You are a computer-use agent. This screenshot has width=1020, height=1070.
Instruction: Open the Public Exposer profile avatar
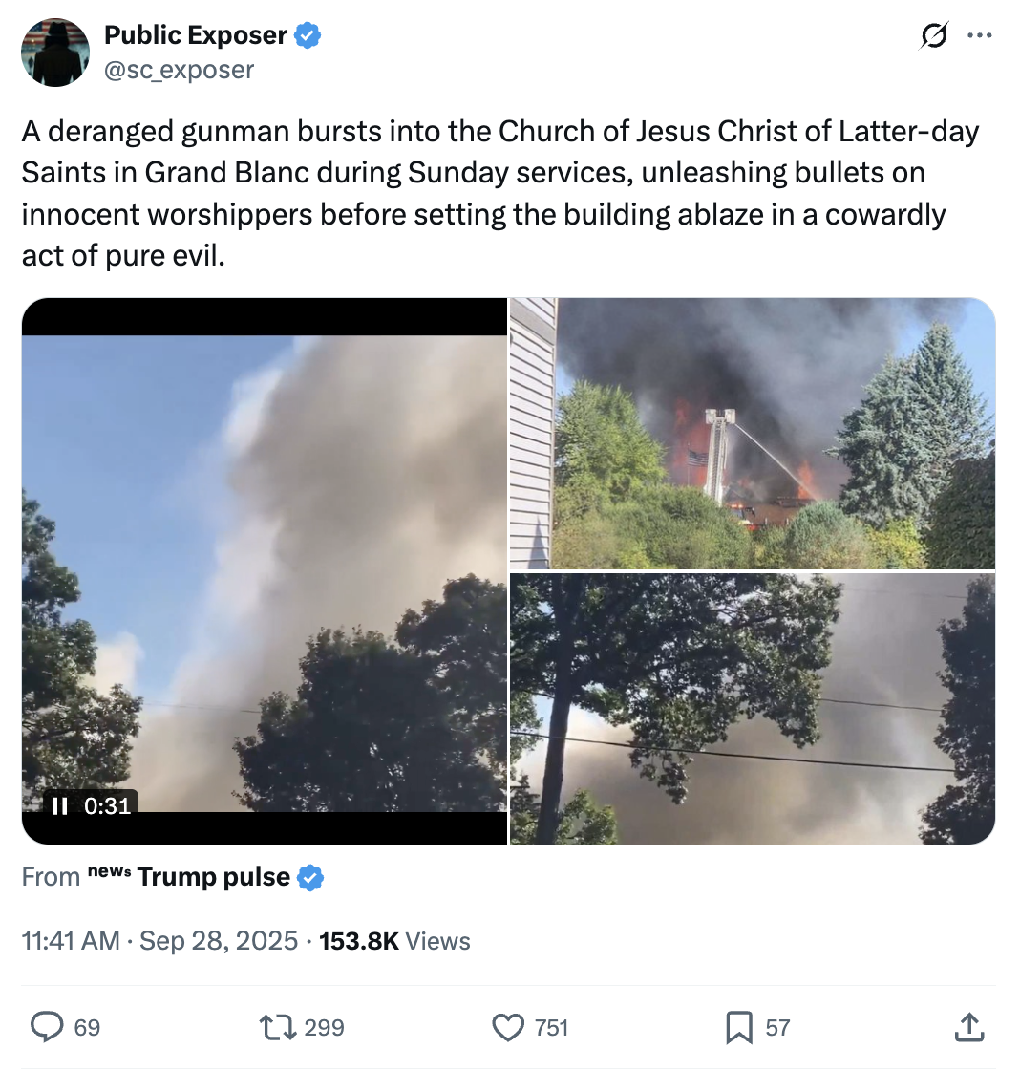55,53
